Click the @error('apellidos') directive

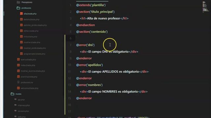coord(89,65)
